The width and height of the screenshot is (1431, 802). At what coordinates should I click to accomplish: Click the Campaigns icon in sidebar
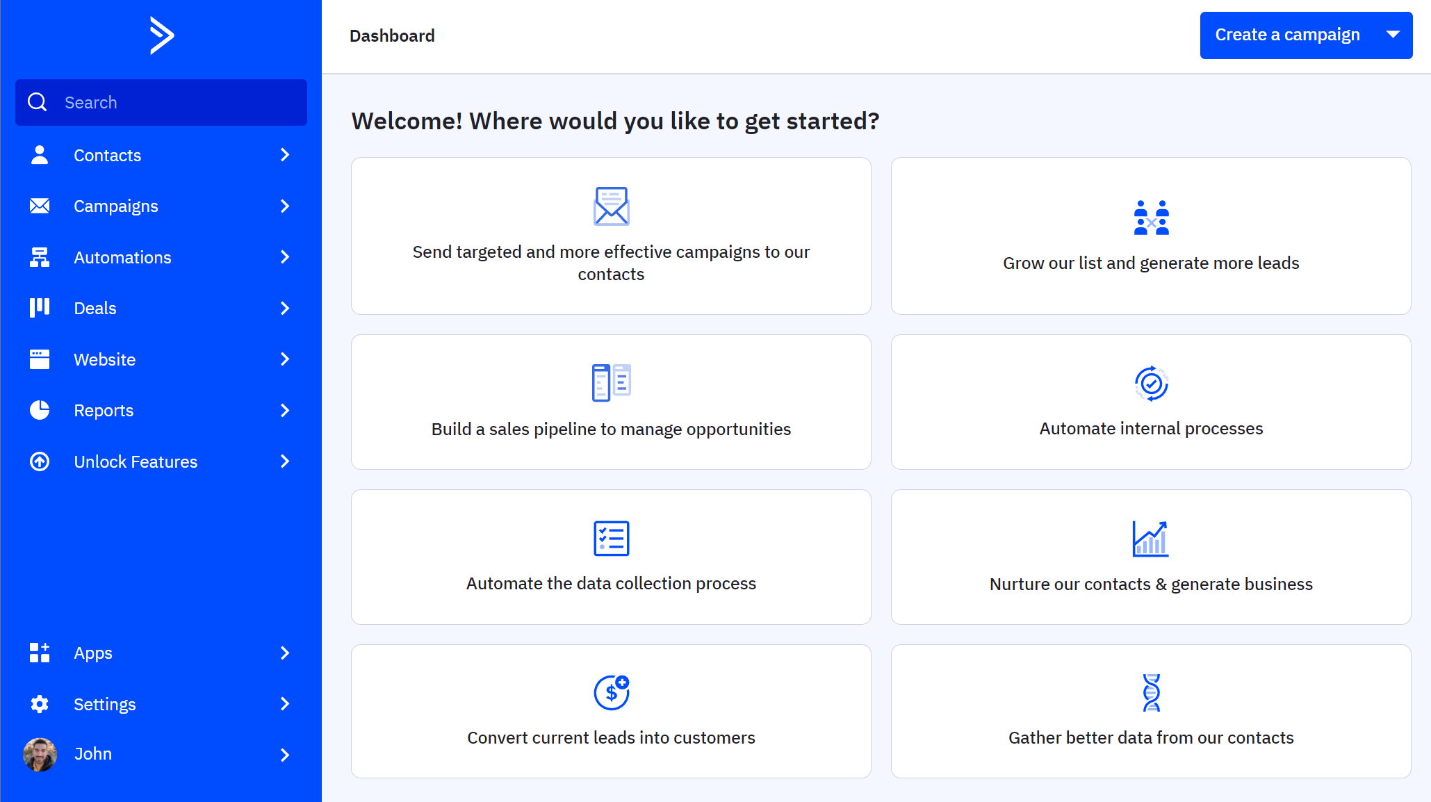tap(40, 206)
